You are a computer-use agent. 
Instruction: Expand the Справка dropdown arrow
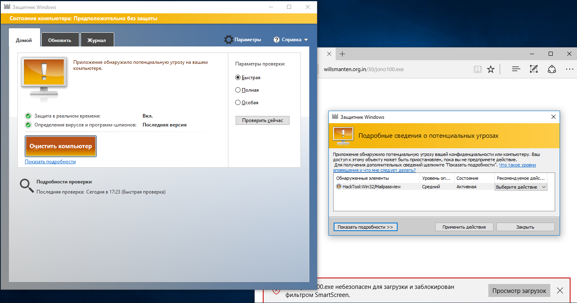coord(306,40)
